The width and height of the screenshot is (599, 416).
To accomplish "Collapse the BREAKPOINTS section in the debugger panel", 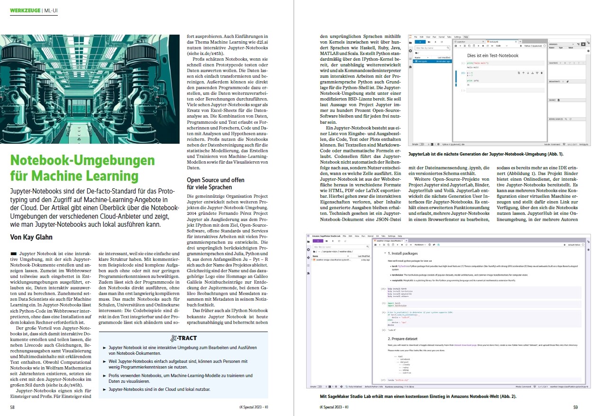I will (x=555, y=81).
